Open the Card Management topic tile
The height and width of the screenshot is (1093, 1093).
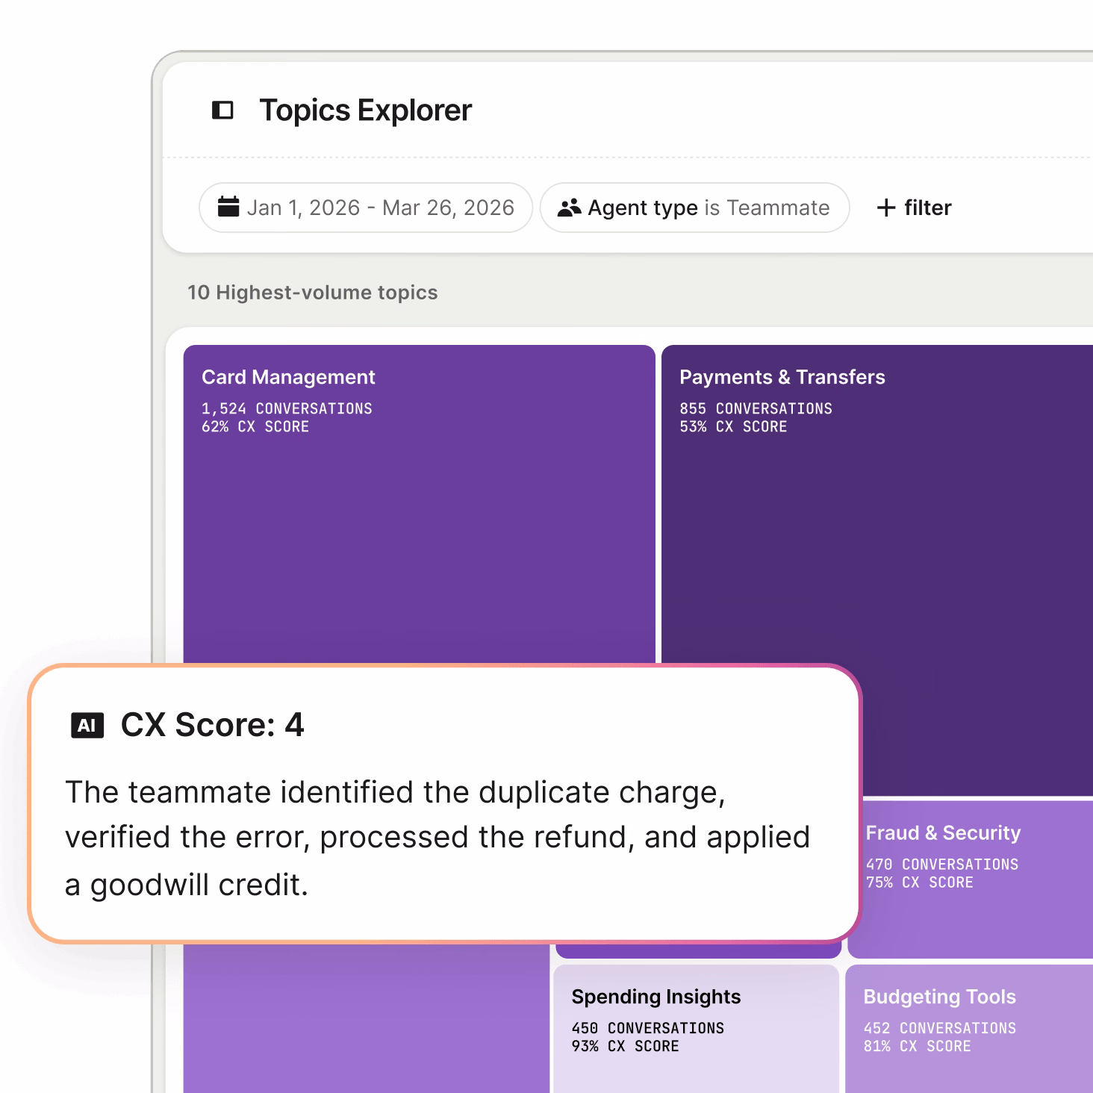418,523
